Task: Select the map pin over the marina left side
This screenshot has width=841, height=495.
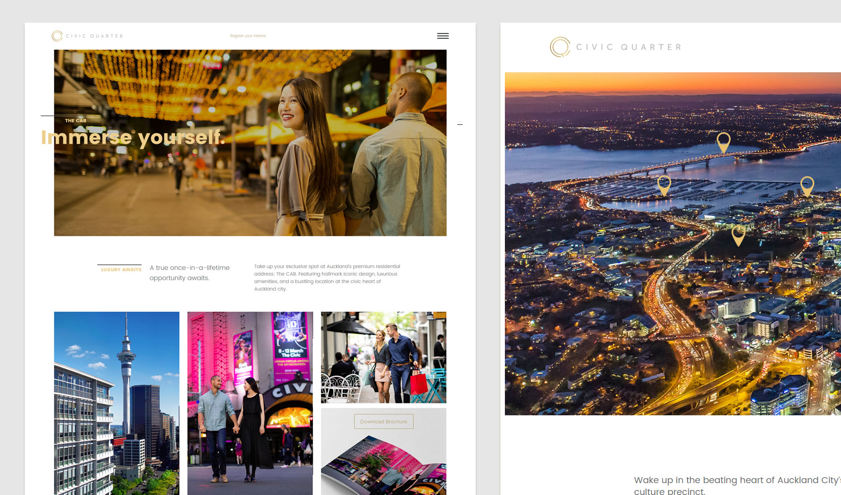Action: tap(664, 186)
